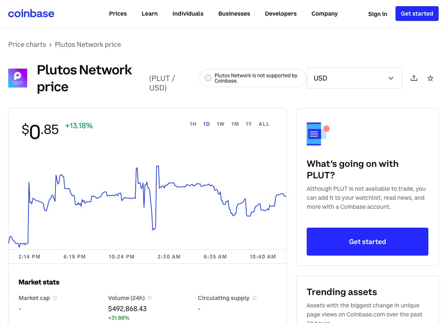
Task: Click the $0.85 current price value
Action: coord(40,131)
